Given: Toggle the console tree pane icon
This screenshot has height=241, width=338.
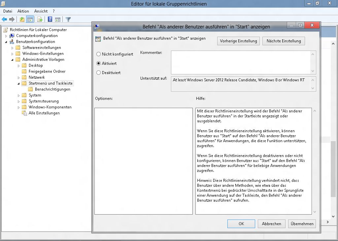Looking at the screenshot, I should click(30, 20).
